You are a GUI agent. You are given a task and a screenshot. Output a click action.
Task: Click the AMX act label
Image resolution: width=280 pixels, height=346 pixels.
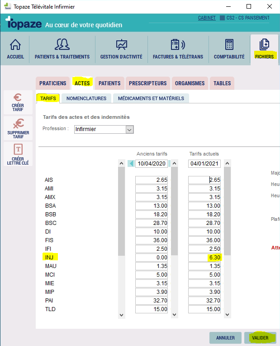click(50, 197)
